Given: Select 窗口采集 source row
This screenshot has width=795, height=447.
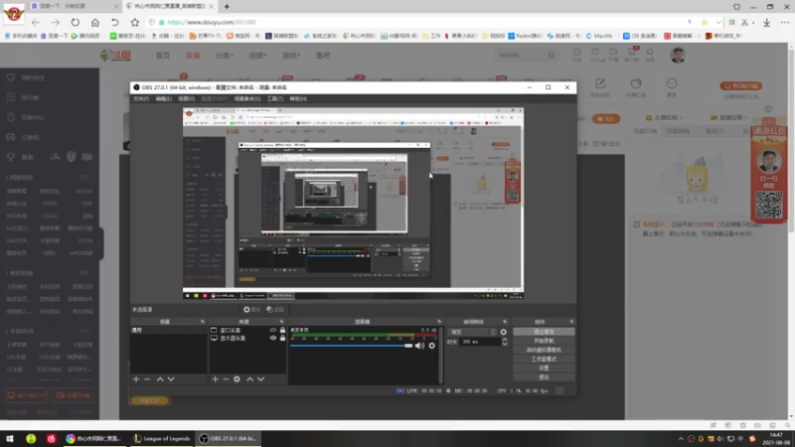Looking at the screenshot, I should (247, 330).
